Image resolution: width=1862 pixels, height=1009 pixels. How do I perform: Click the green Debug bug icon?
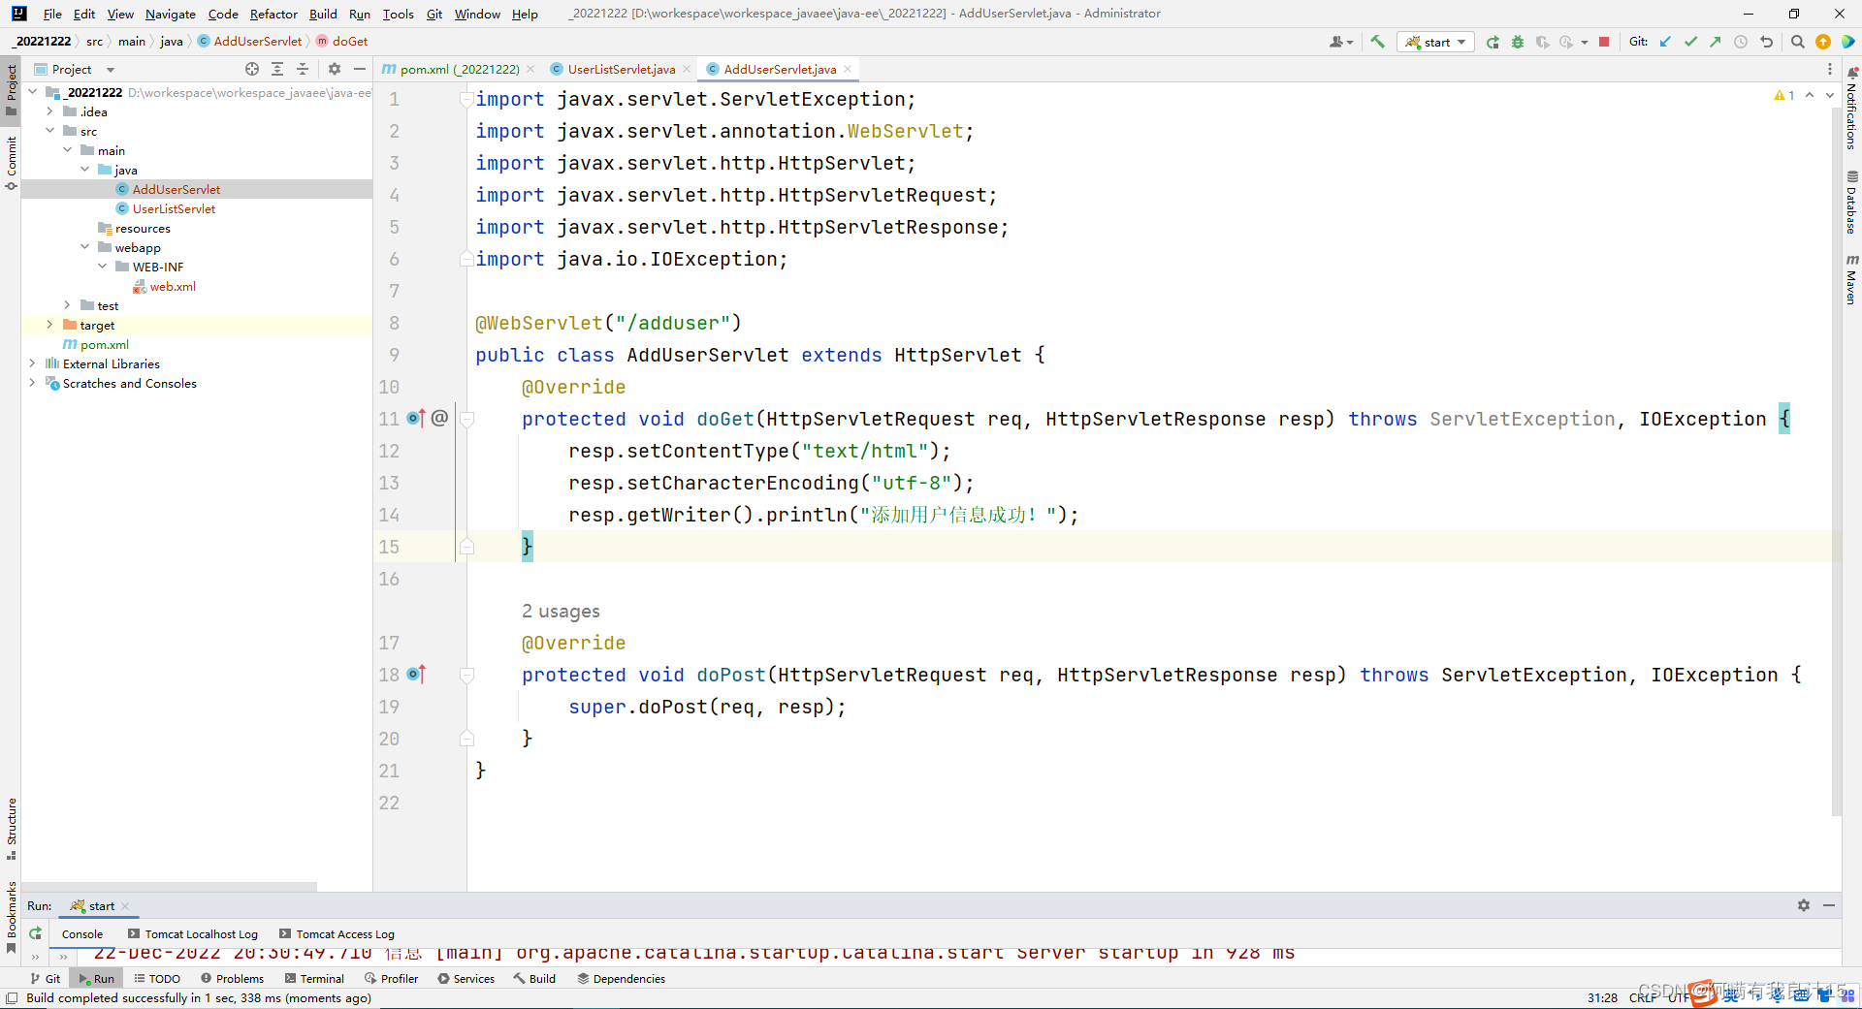pyautogui.click(x=1518, y=42)
